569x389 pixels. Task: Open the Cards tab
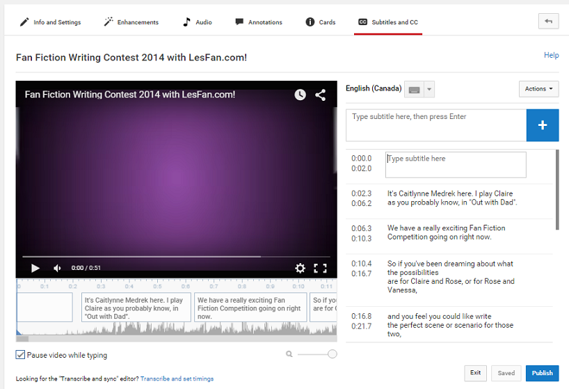coord(321,22)
